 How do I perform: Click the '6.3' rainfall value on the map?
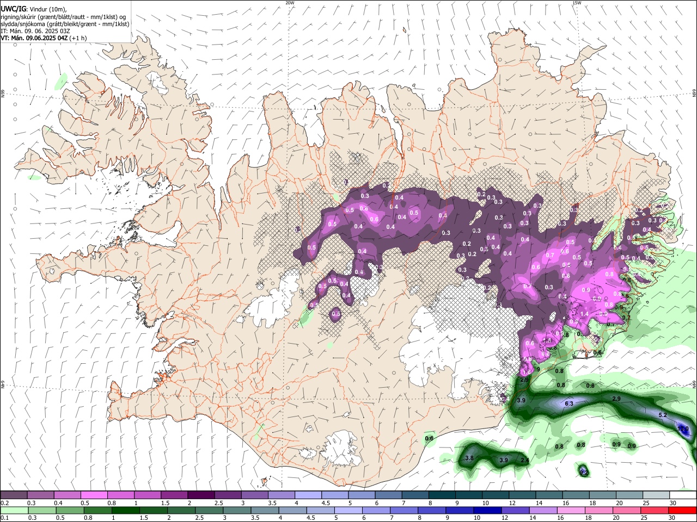pos(569,403)
